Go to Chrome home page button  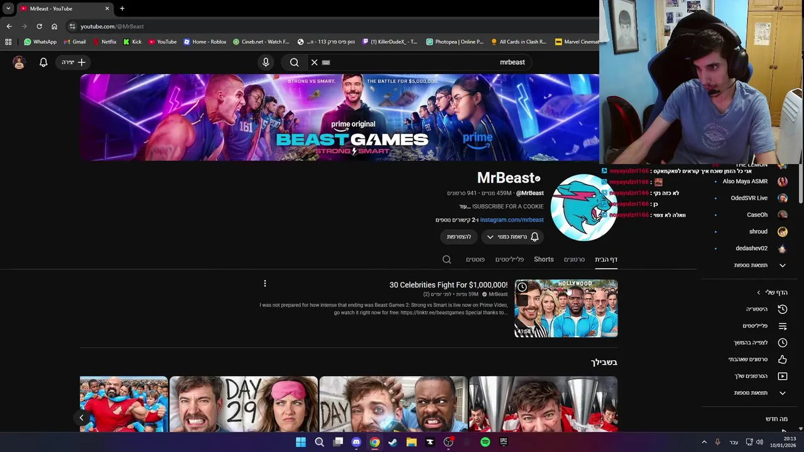[x=54, y=26]
